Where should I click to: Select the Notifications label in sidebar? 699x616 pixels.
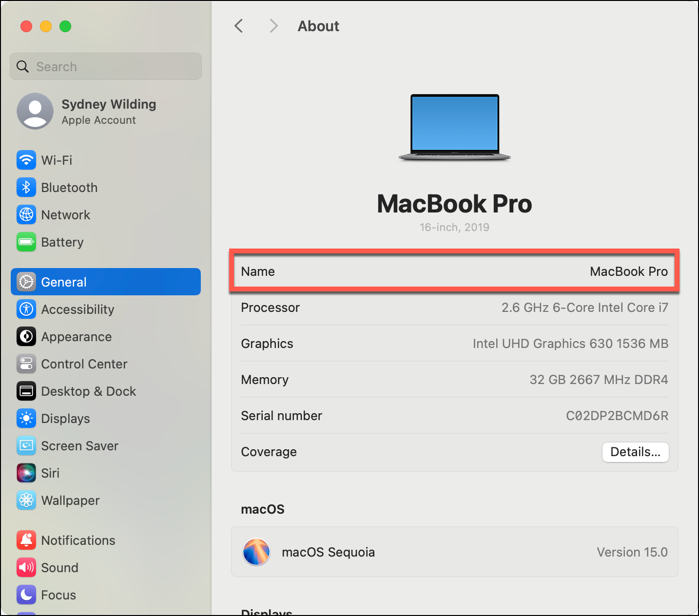78,540
